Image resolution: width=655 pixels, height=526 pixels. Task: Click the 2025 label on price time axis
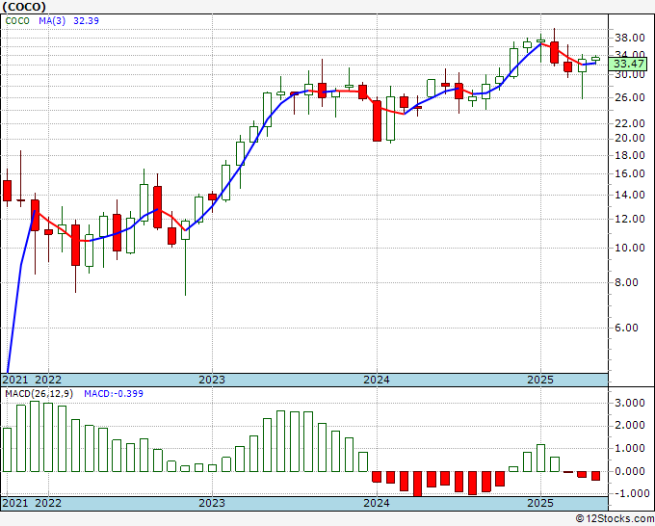[540, 380]
